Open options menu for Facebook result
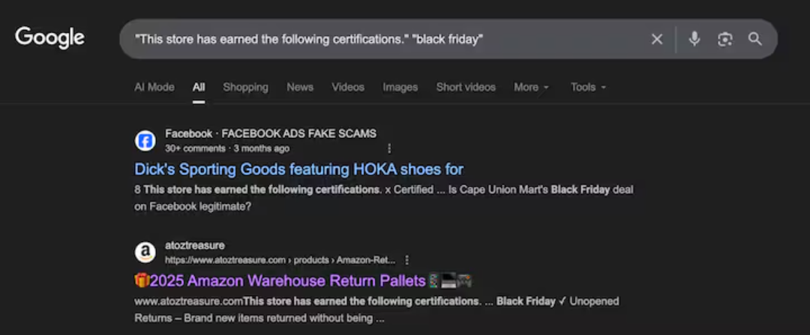Image resolution: width=810 pixels, height=335 pixels. click(388, 148)
